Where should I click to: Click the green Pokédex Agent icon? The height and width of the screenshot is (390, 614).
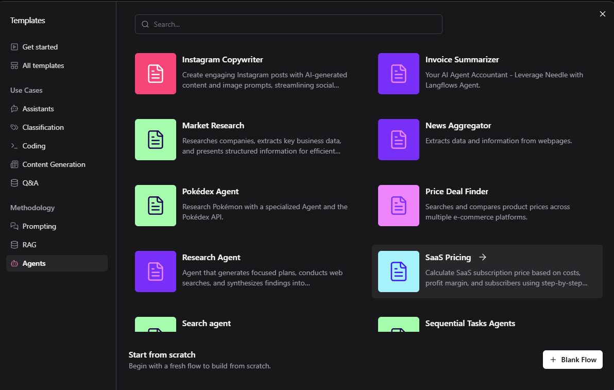155,206
